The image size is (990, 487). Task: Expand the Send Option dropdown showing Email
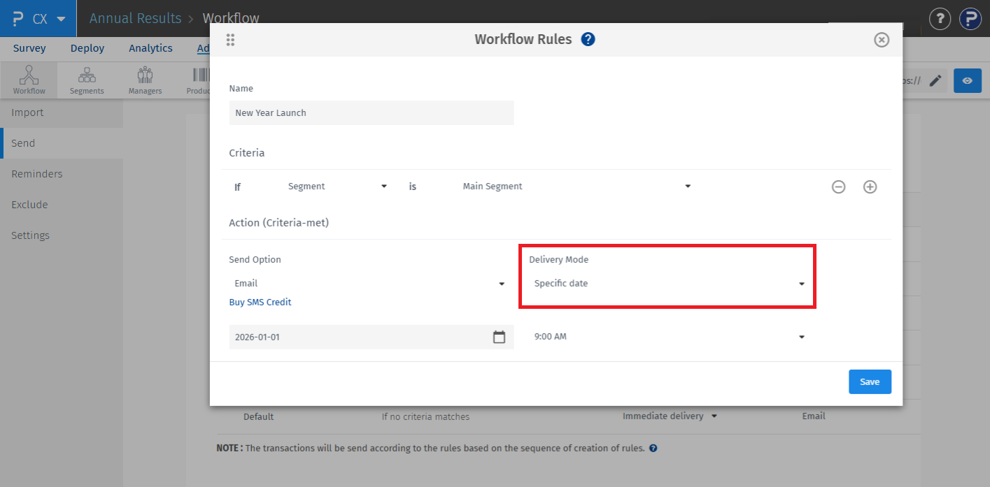pos(502,284)
